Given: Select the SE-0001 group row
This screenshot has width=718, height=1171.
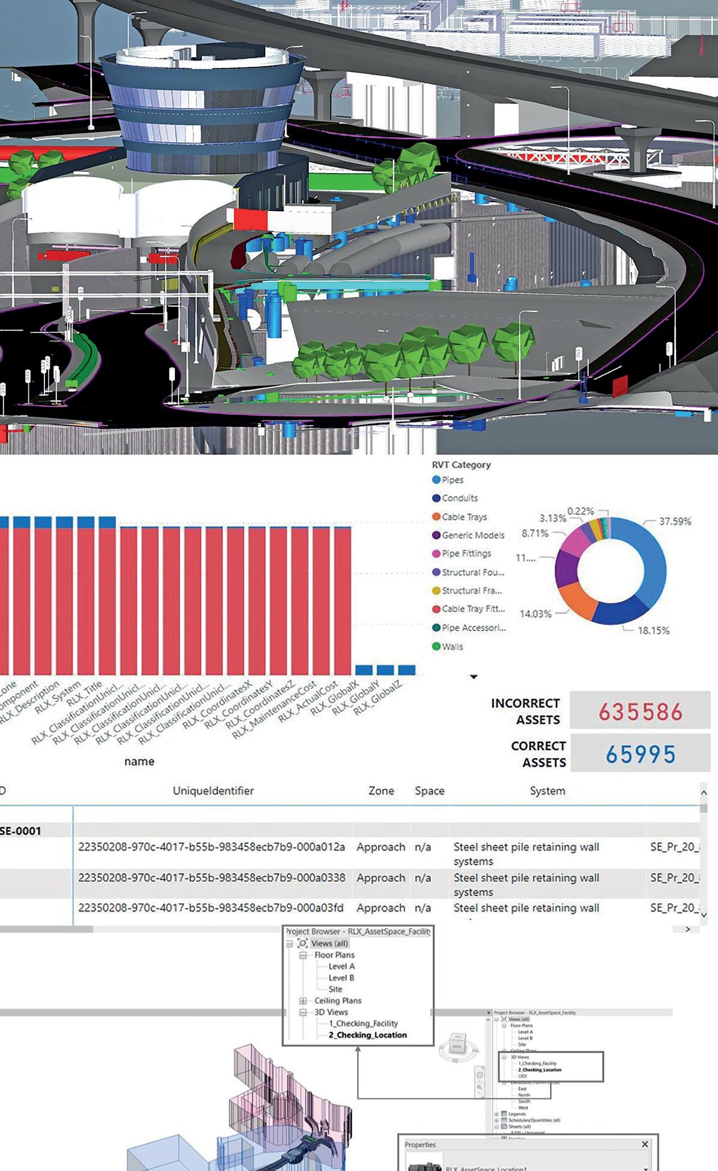Looking at the screenshot, I should point(350,831).
